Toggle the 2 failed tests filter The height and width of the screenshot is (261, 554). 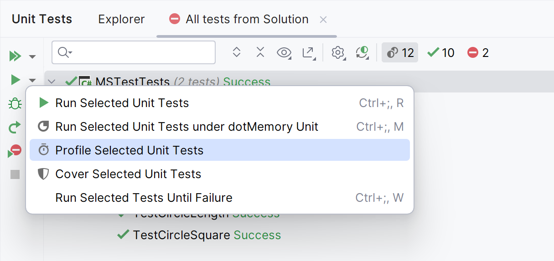pyautogui.click(x=478, y=53)
